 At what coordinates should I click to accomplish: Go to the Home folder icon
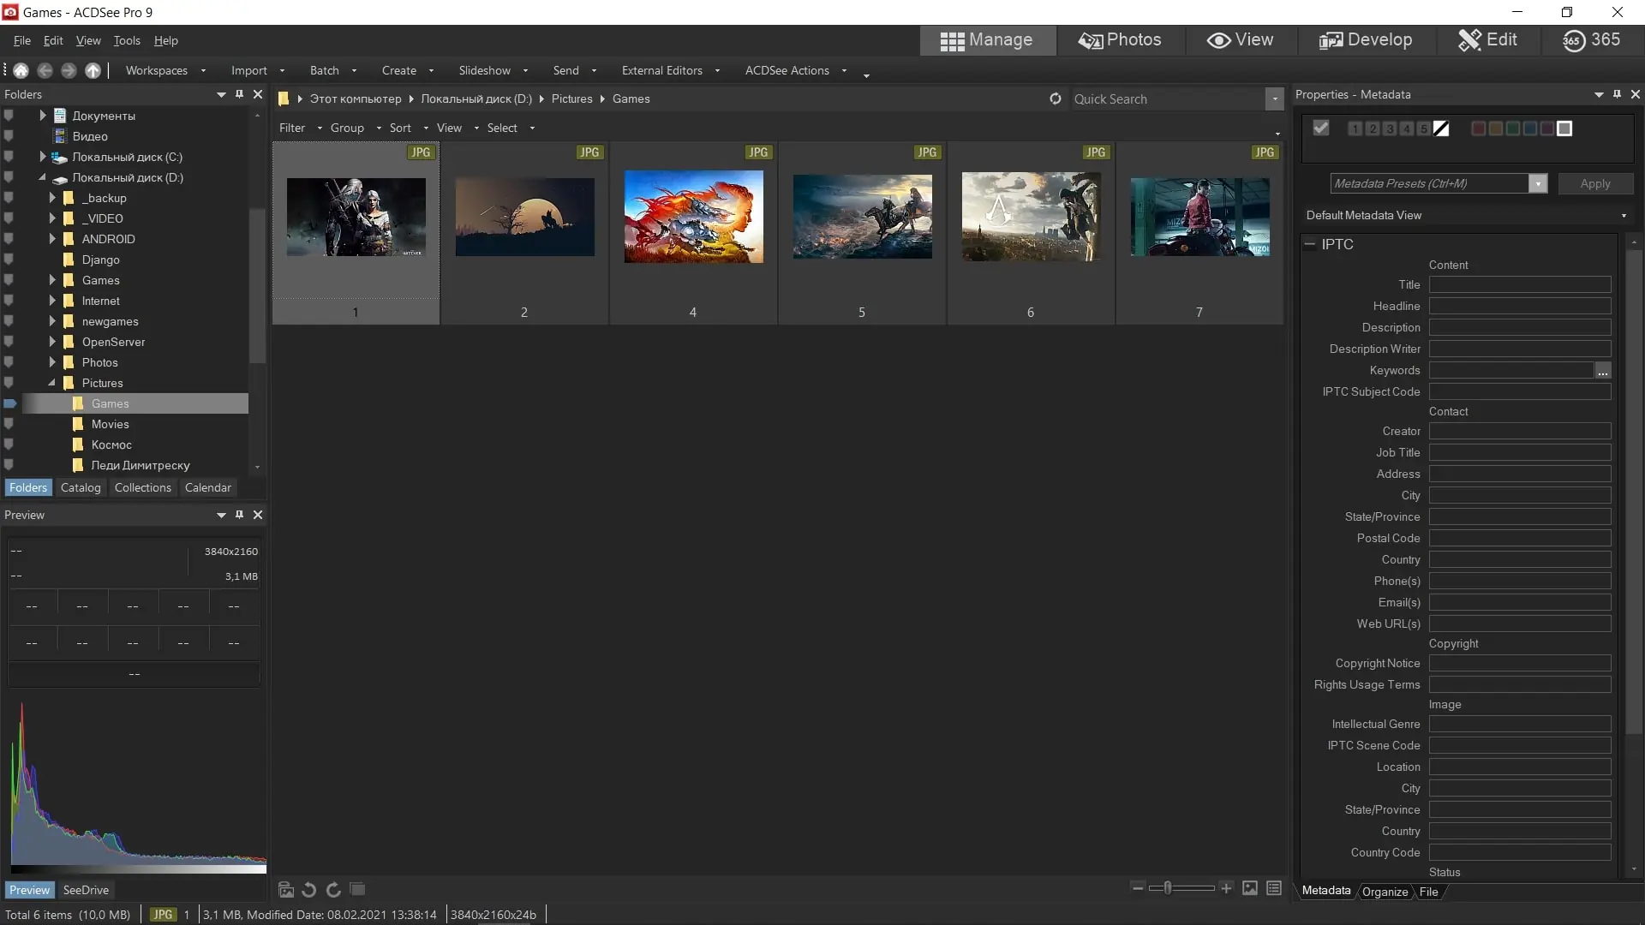point(21,70)
